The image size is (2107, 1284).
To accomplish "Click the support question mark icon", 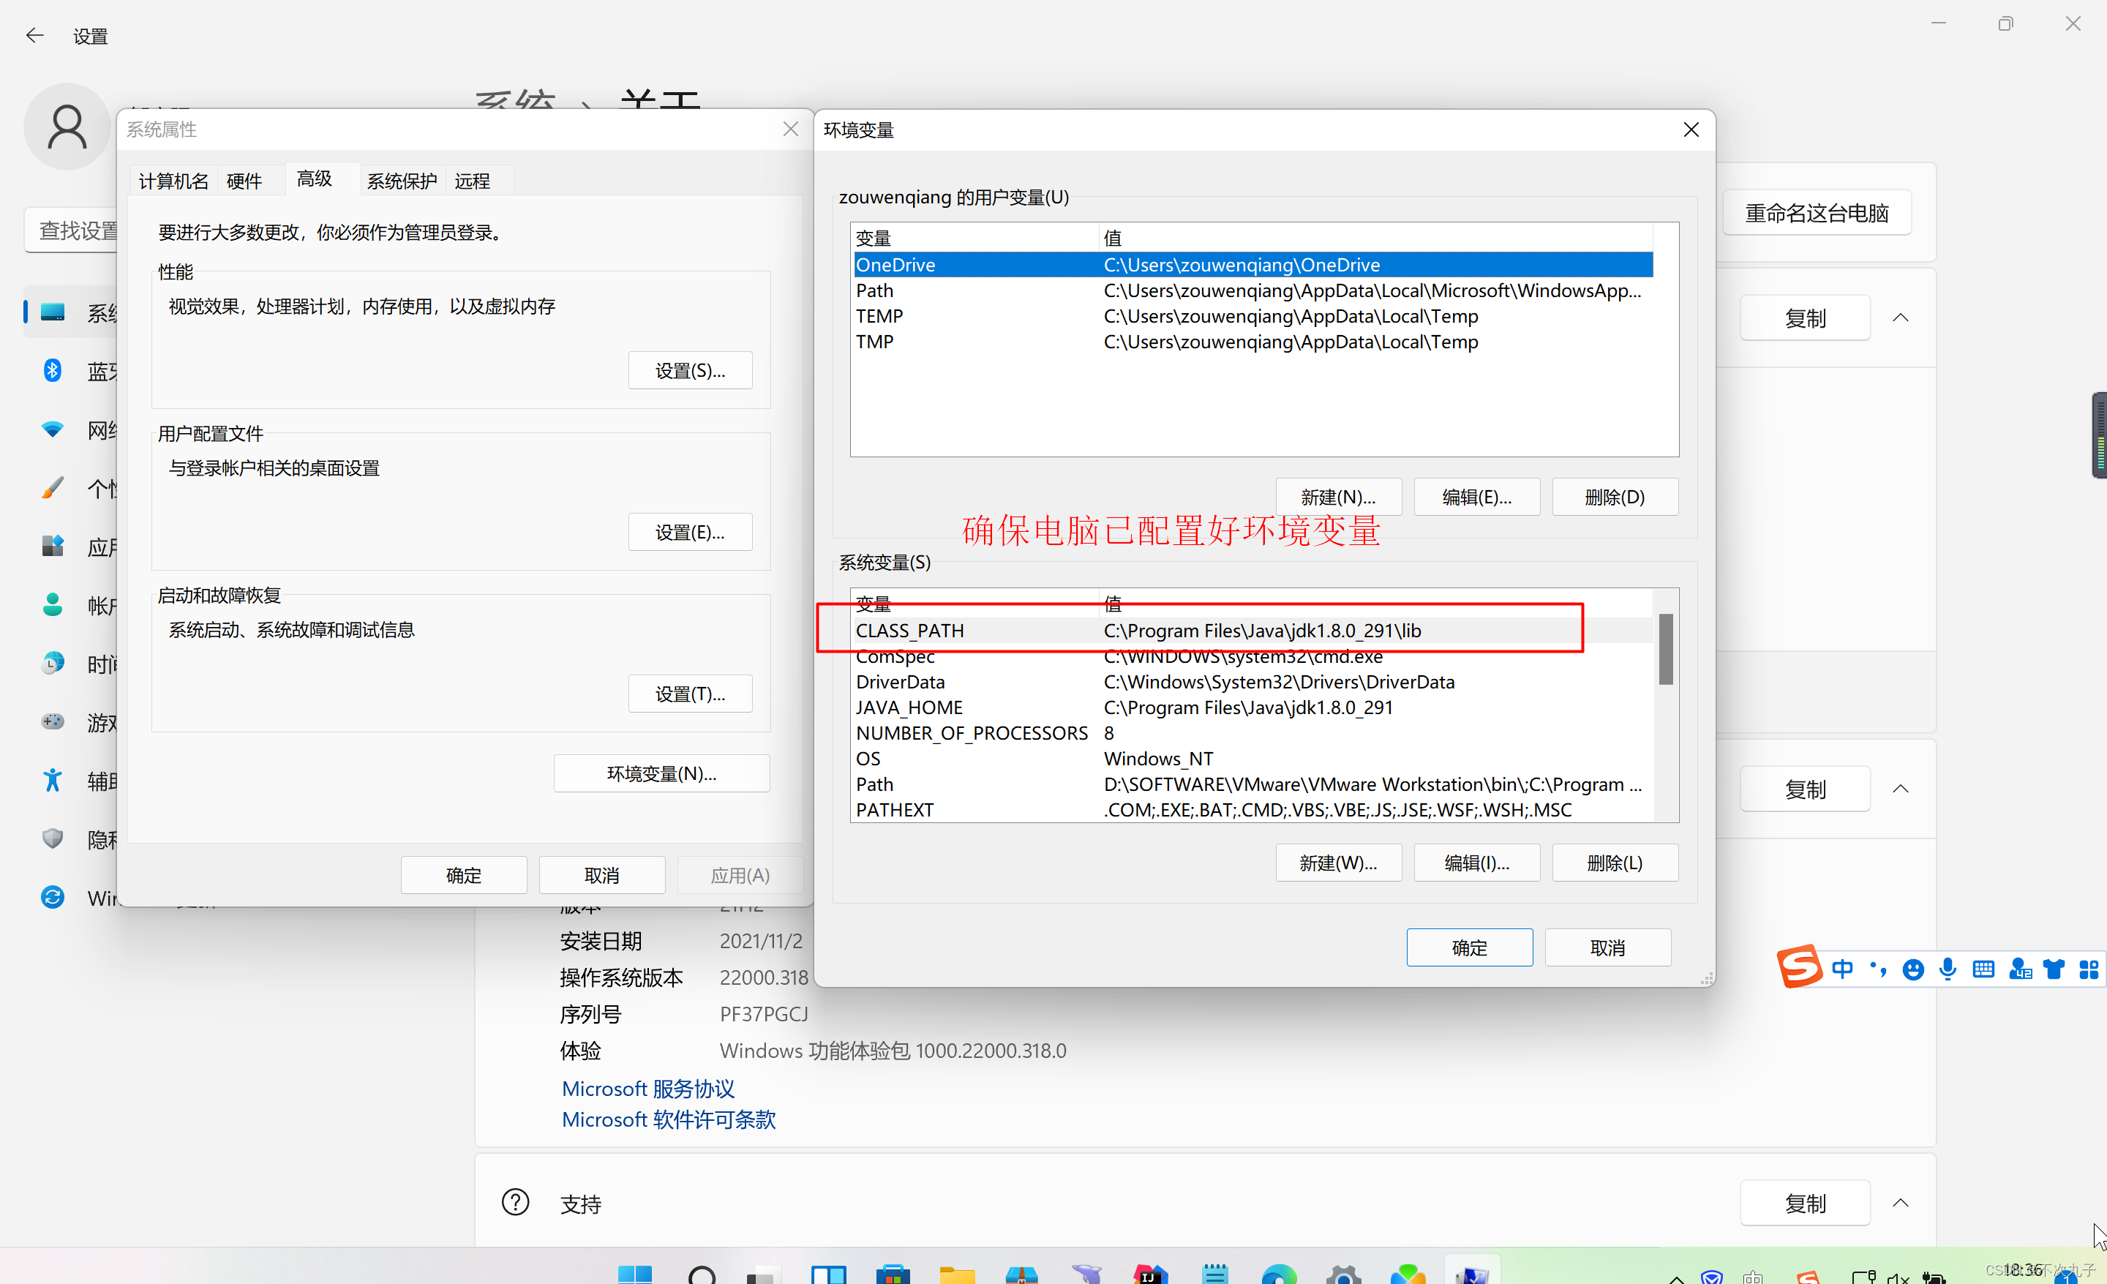I will 515,1202.
